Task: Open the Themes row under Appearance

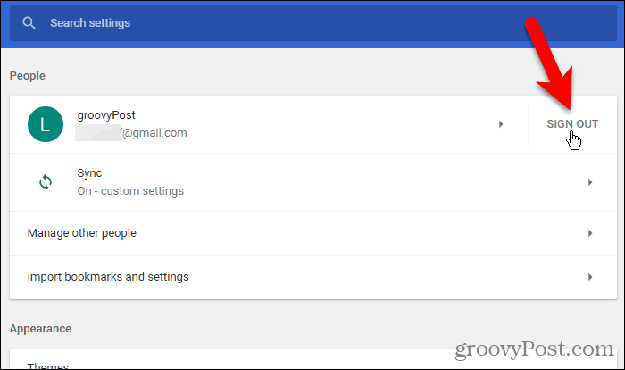Action: point(313,361)
